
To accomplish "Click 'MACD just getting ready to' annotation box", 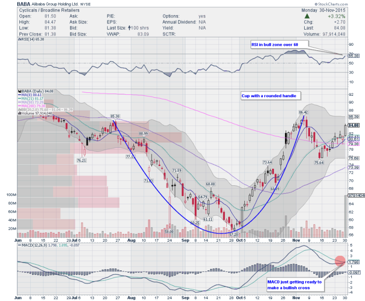I will click(x=295, y=285).
